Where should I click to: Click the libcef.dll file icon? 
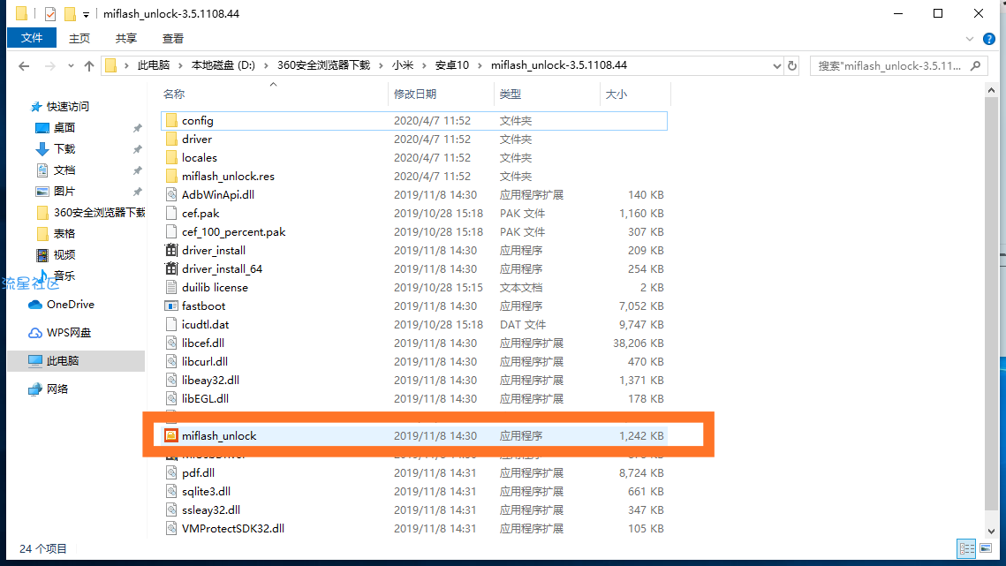[x=170, y=343]
